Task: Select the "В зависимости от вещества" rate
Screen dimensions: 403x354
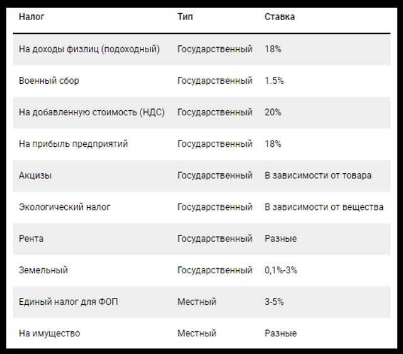Action: coord(324,207)
